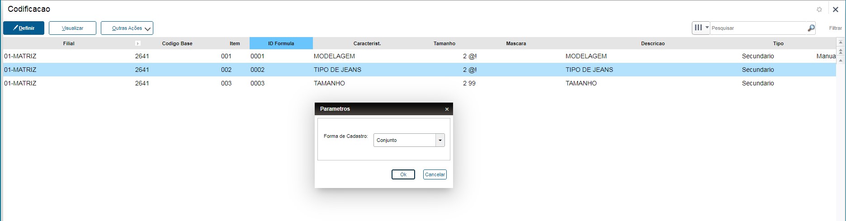
Task: Sort by the Filial column header
Action: click(69, 43)
